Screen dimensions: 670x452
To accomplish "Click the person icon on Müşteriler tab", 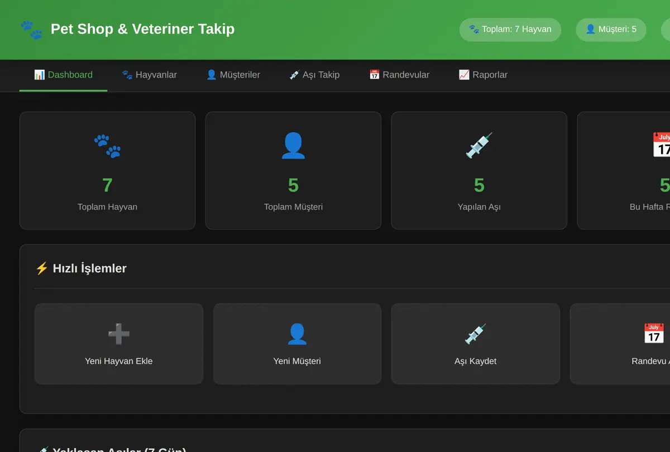I will point(212,75).
